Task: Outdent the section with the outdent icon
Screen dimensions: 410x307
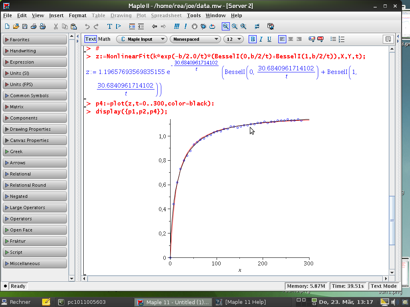Action: 141,26
